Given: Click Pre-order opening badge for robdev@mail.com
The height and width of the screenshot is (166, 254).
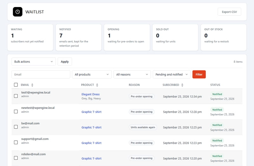Looking at the screenshot, I should pos(142,158).
